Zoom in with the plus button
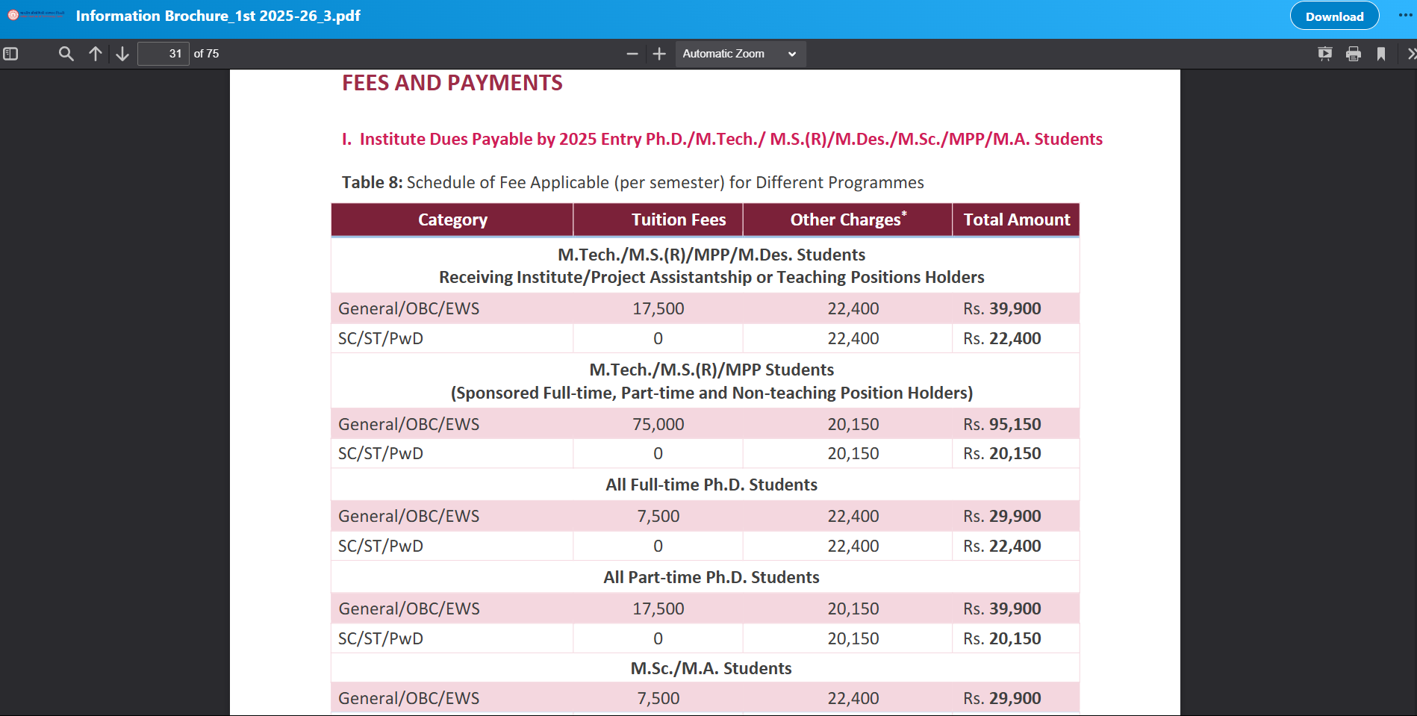Screen dimensions: 1417x716 click(x=659, y=54)
